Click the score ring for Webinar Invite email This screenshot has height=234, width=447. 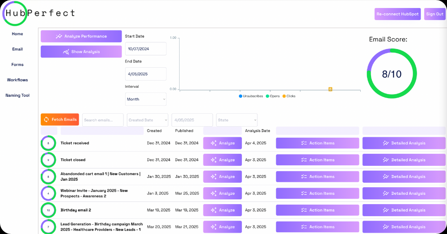click(x=48, y=193)
